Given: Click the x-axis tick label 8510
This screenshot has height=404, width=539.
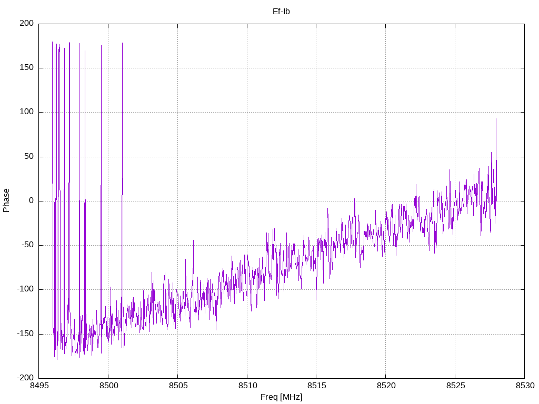Looking at the screenshot, I should (247, 386).
